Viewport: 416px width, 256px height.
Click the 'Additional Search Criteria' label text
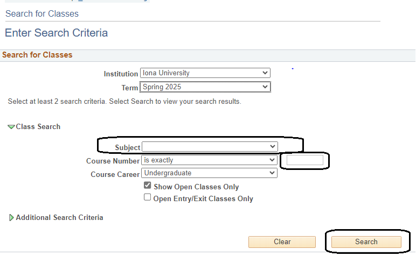(x=59, y=218)
